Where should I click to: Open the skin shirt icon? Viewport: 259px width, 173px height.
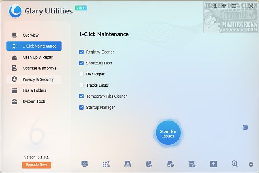(x=224, y=6)
